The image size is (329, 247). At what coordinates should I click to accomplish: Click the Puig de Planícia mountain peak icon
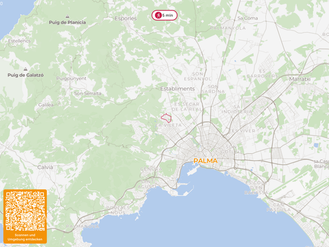(x=67, y=16)
